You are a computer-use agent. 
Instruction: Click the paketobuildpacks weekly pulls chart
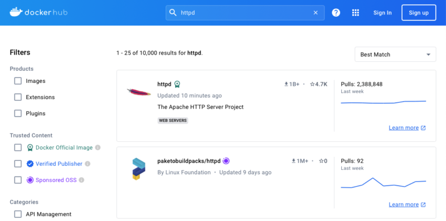(x=384, y=183)
